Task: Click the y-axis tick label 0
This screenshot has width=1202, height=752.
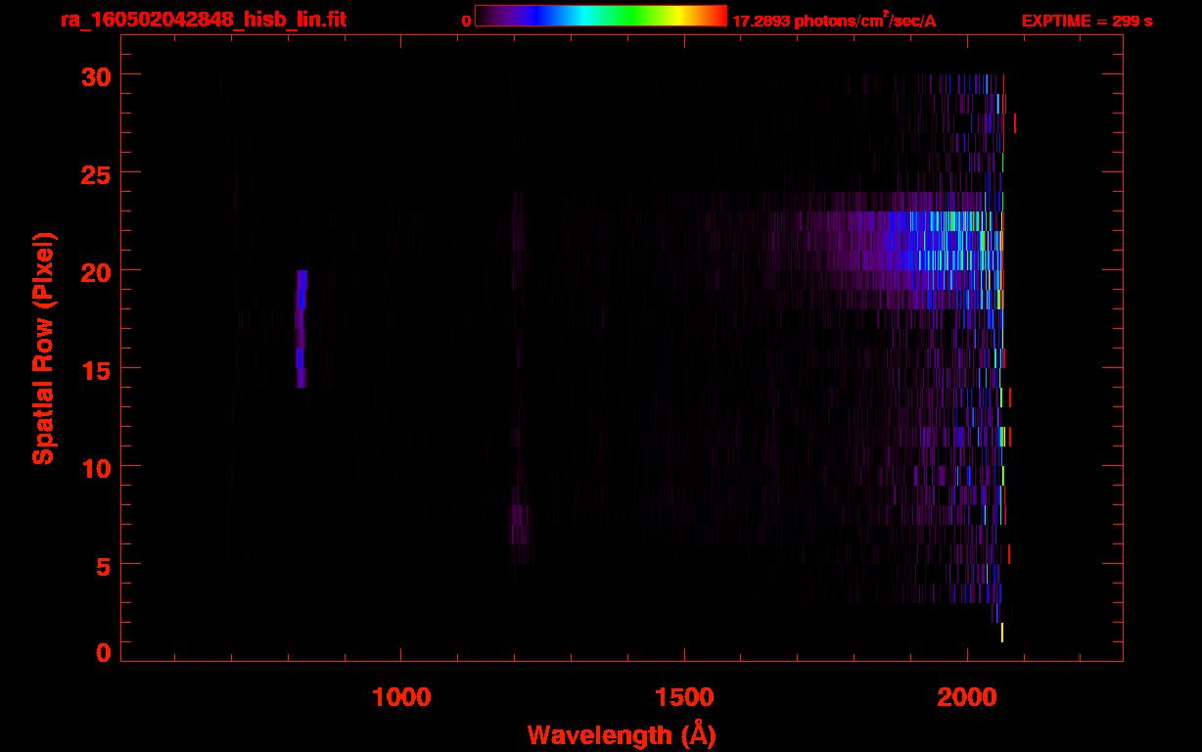Action: [103, 652]
